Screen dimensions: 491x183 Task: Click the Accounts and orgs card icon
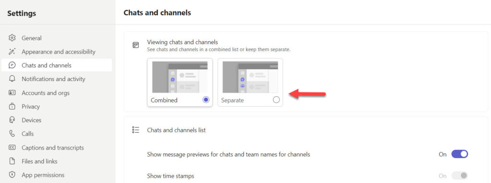12,93
